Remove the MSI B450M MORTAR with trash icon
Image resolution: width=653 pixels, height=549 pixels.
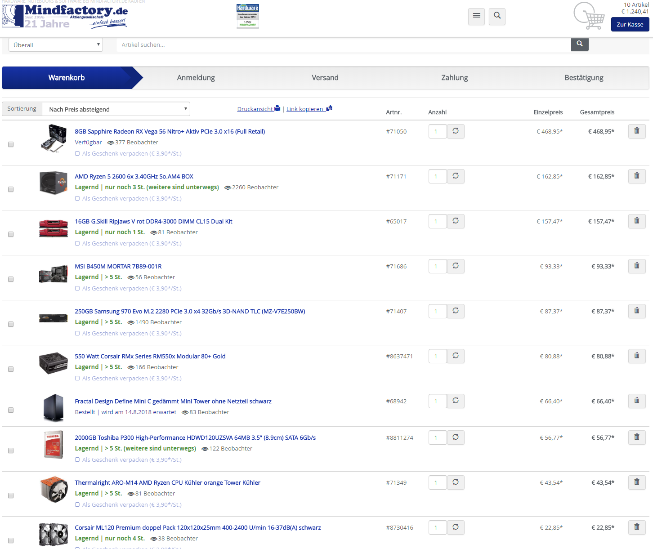[637, 266]
